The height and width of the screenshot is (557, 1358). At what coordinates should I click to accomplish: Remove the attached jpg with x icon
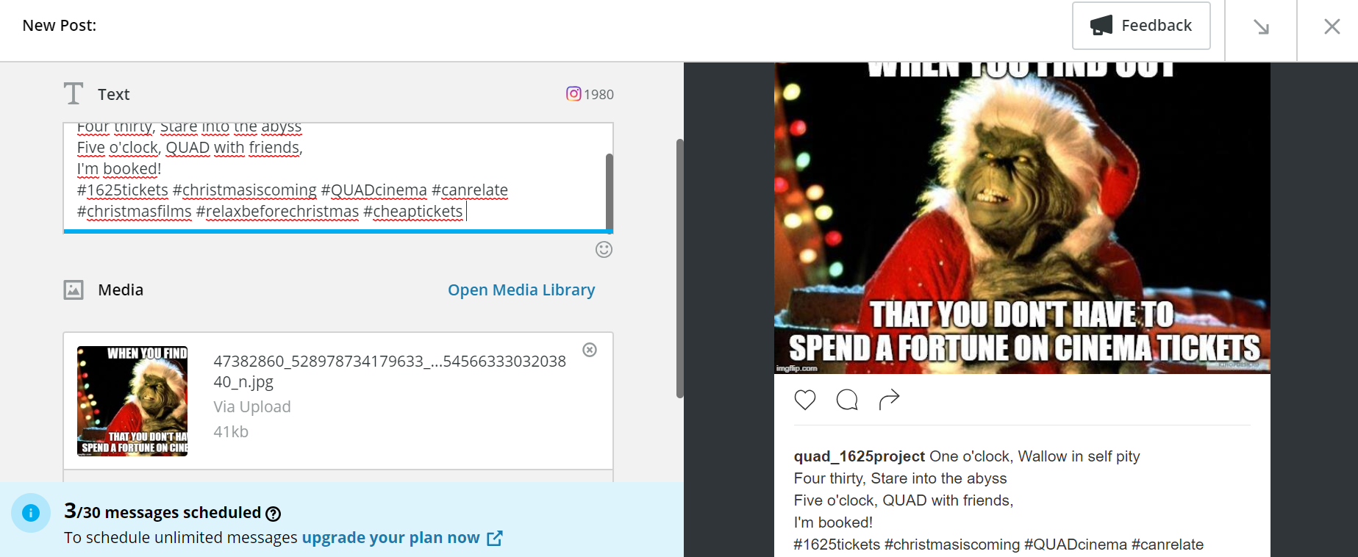pyautogui.click(x=590, y=350)
